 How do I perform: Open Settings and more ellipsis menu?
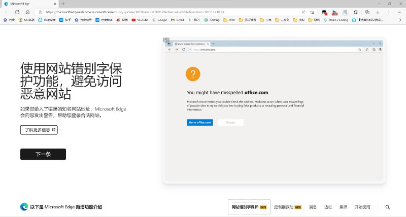pyautogui.click(x=399, y=12)
